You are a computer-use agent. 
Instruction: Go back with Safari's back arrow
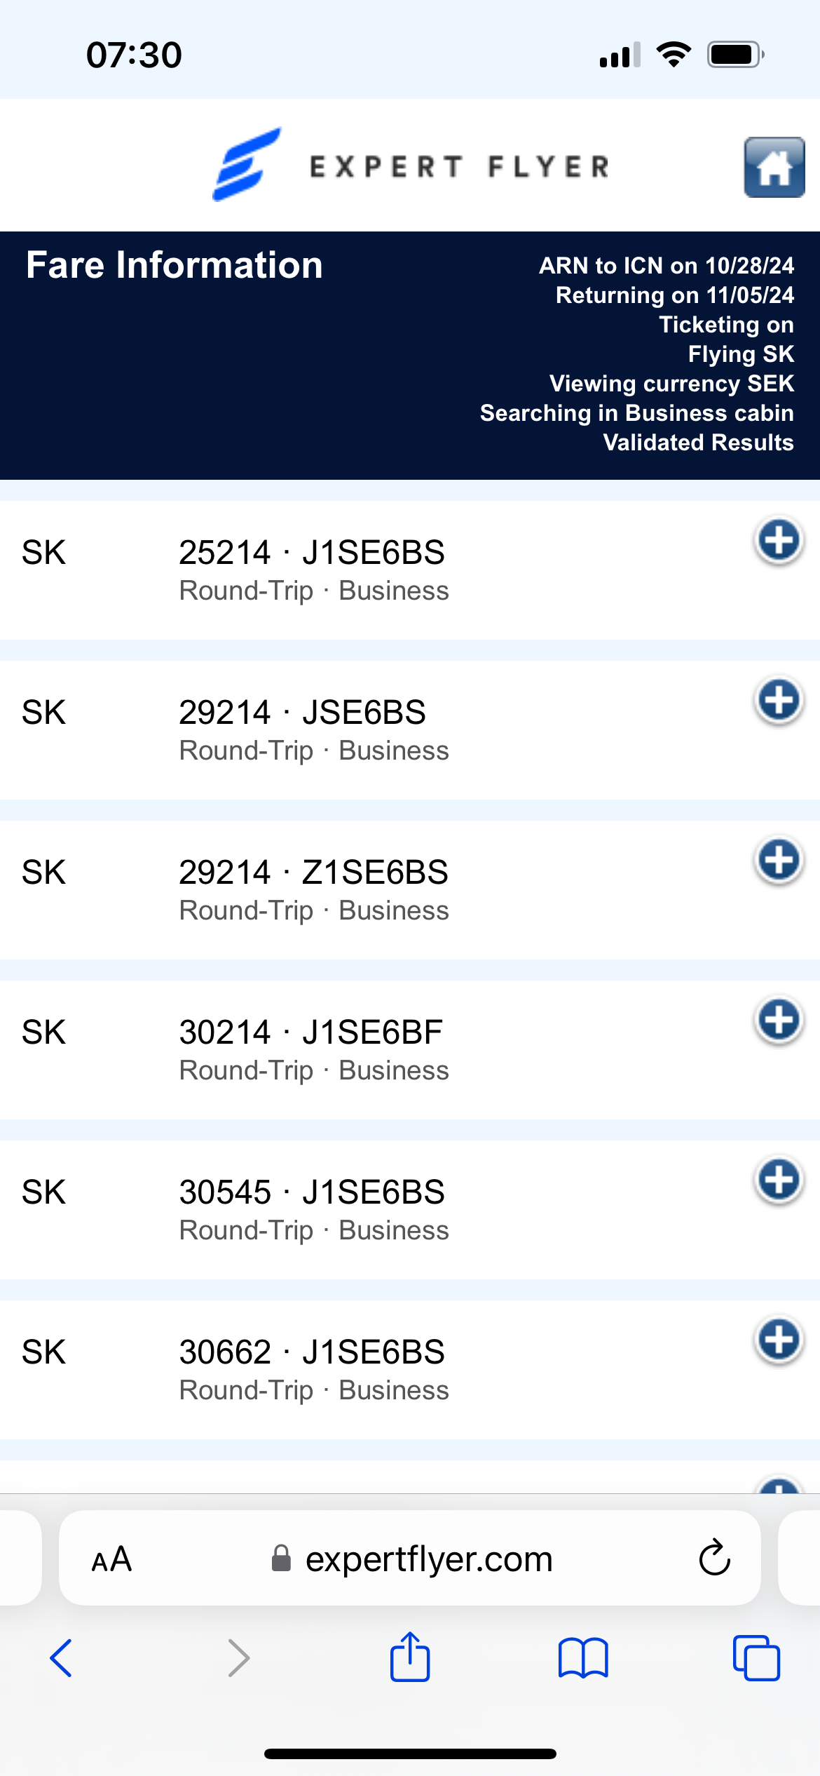point(61,1658)
